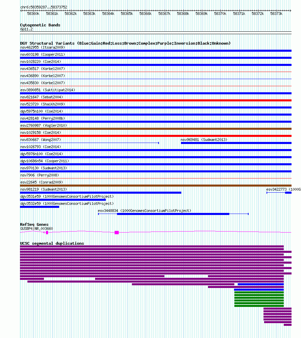Click chr6:58359287..58373752 coordinate label
The image size is (301, 338).
click(44, 7)
